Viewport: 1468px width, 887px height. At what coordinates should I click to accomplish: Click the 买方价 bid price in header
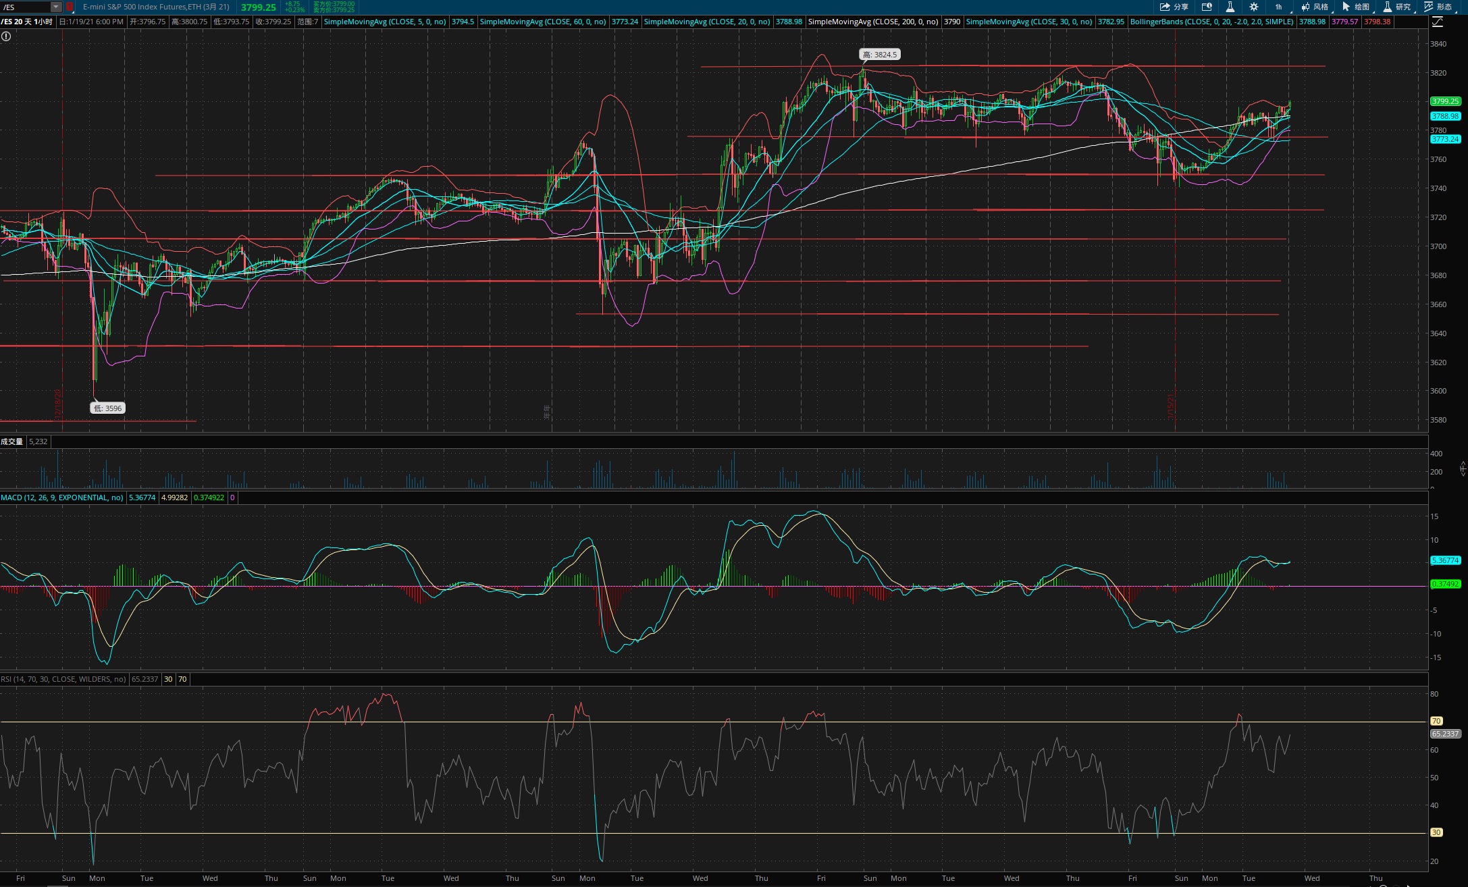[x=334, y=4]
